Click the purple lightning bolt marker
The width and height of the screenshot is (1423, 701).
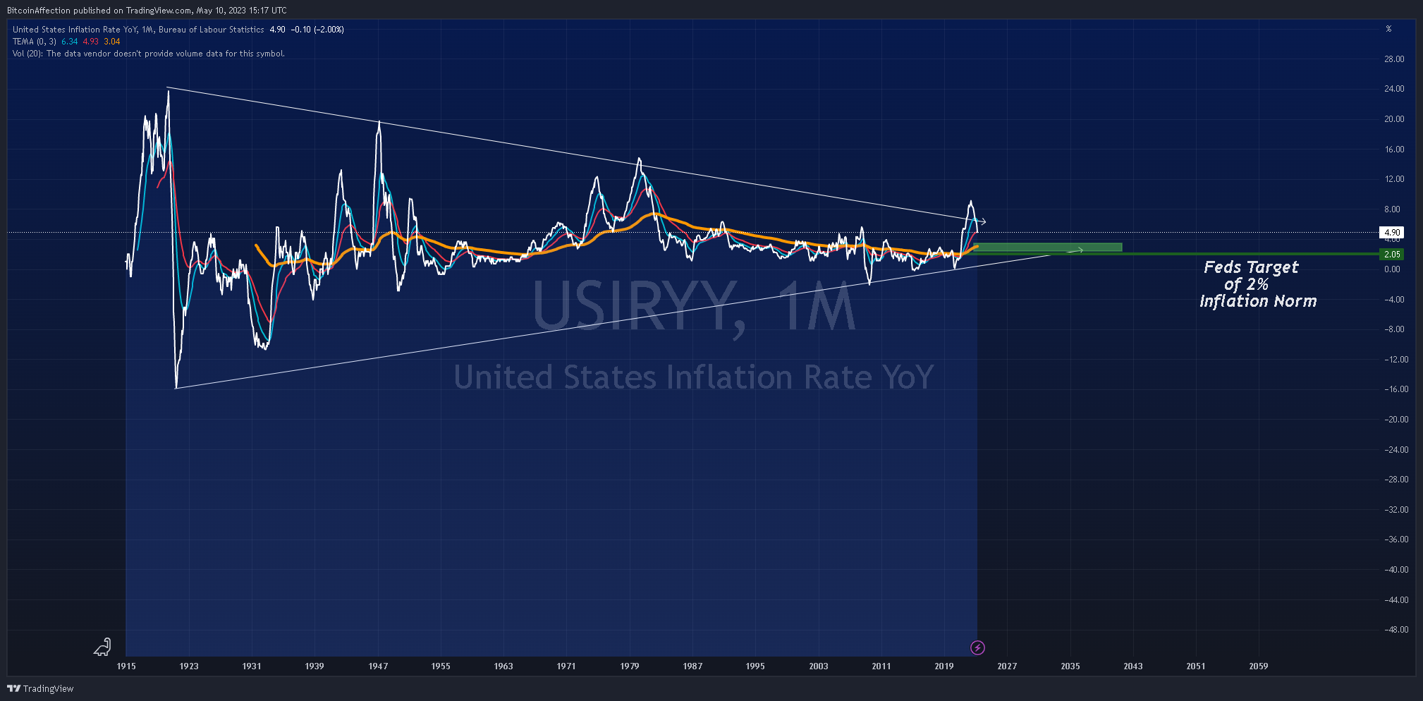(977, 647)
